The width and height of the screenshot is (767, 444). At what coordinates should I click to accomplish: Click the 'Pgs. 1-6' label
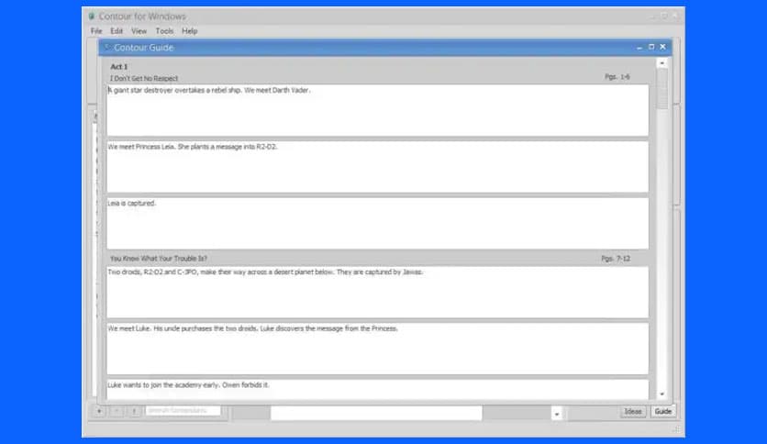(617, 77)
